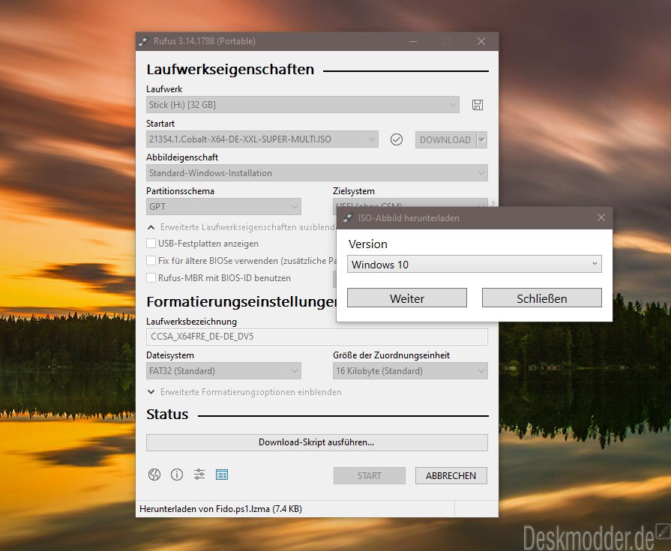Open the Zuordnungseinheit 16 Kilobyte dropdown
The image size is (671, 551).
pyautogui.click(x=410, y=371)
